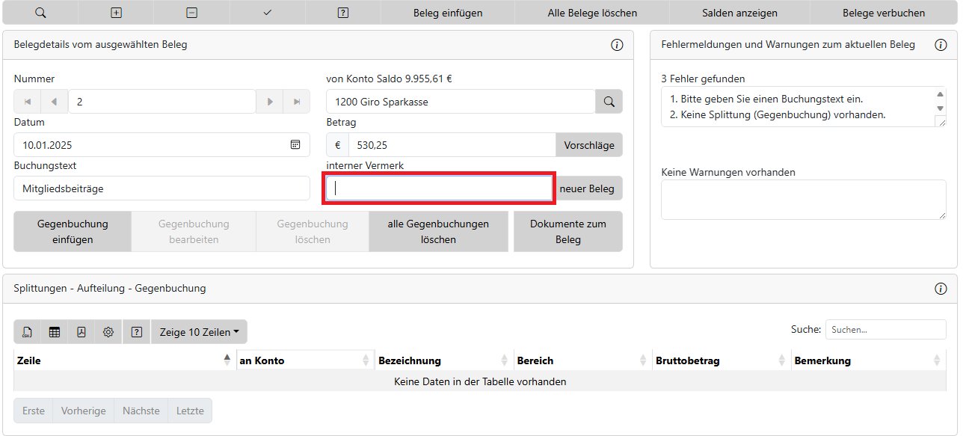
Task: Open the calendar picker in the Datum field
Action: point(295,144)
